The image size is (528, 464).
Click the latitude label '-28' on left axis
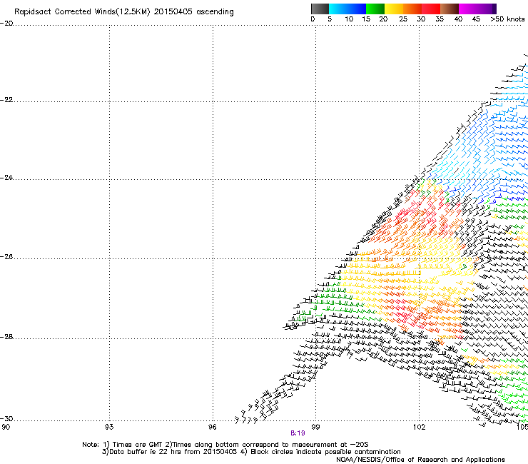coord(6,337)
